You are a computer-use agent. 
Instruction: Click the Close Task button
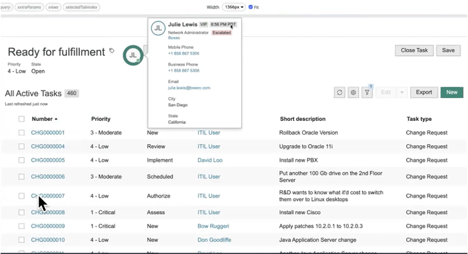click(x=415, y=50)
